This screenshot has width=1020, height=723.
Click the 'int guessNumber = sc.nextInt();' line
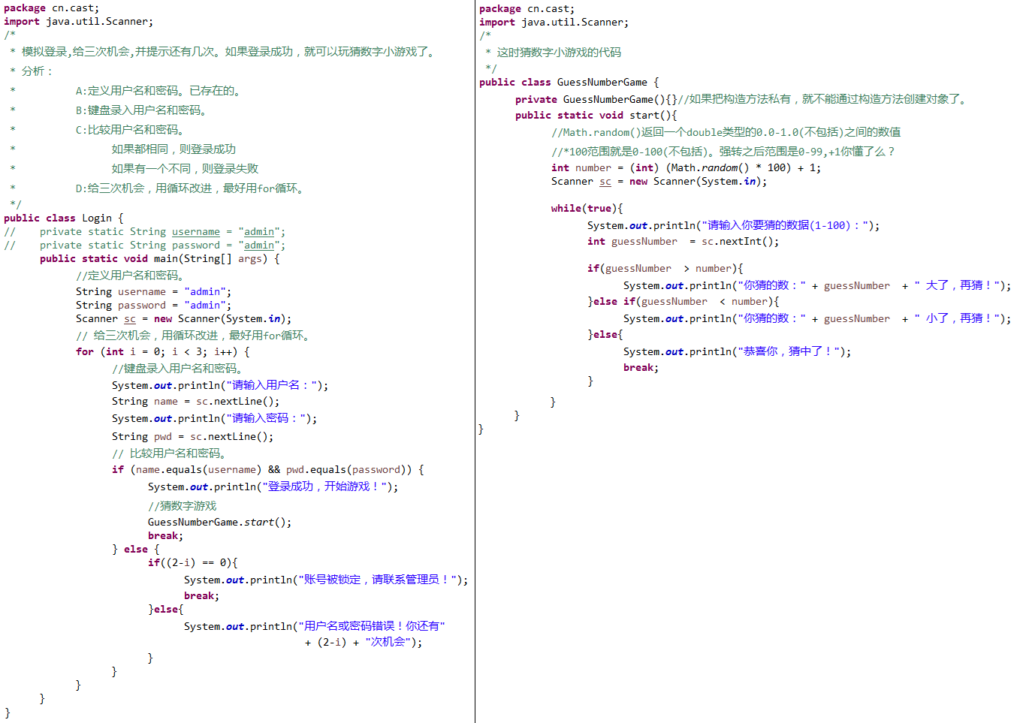click(x=683, y=242)
